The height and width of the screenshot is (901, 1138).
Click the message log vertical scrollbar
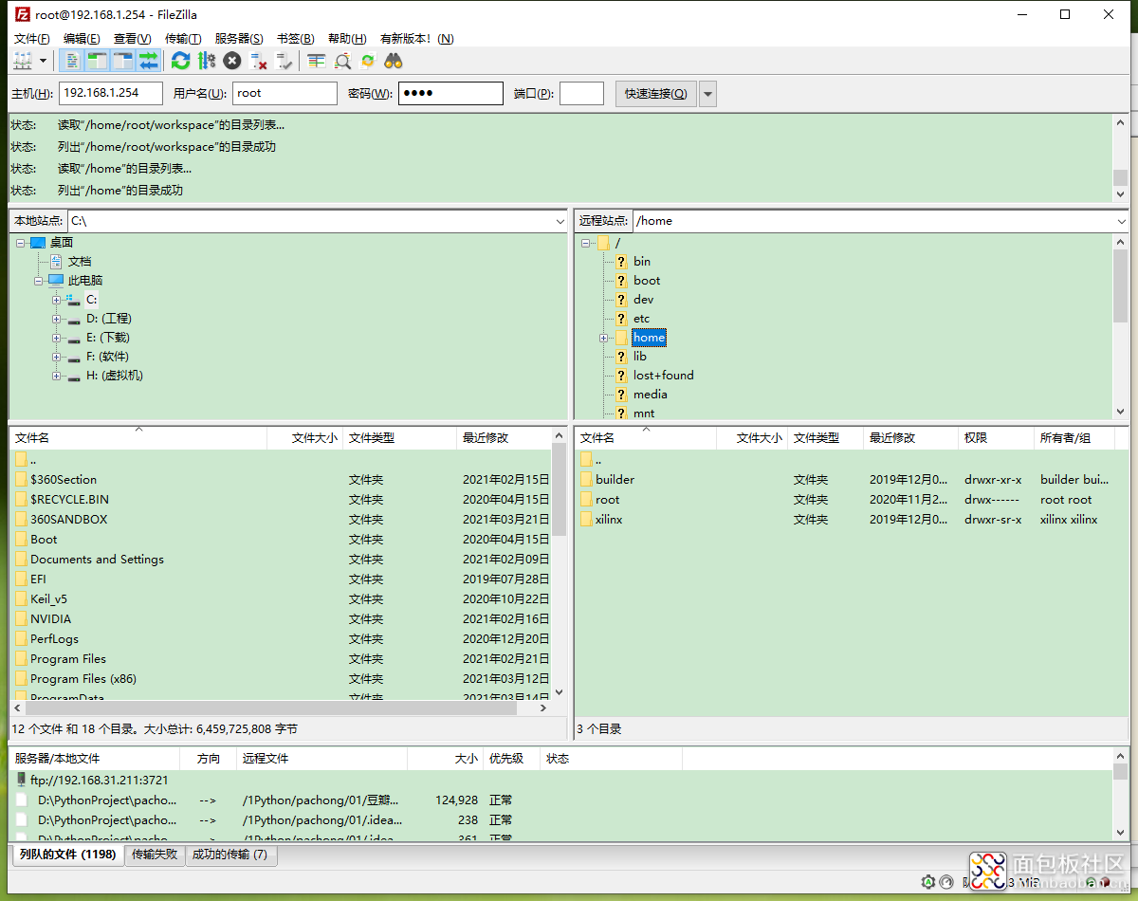pos(1120,158)
